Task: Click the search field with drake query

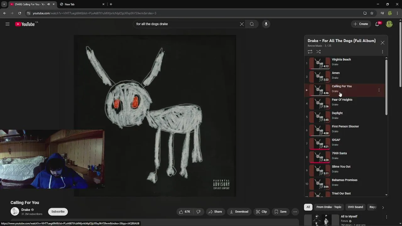Action: [187, 24]
